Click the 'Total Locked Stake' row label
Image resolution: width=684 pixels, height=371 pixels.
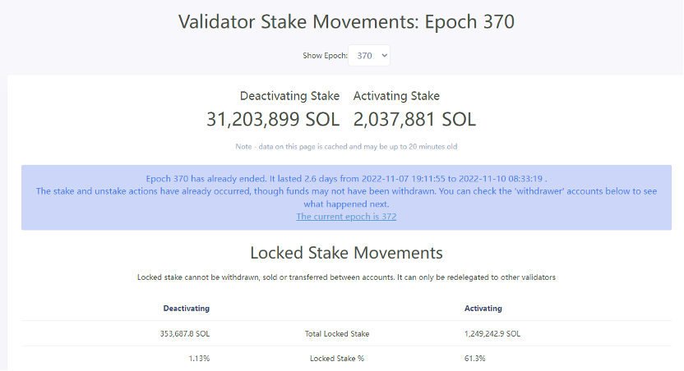[x=337, y=334]
